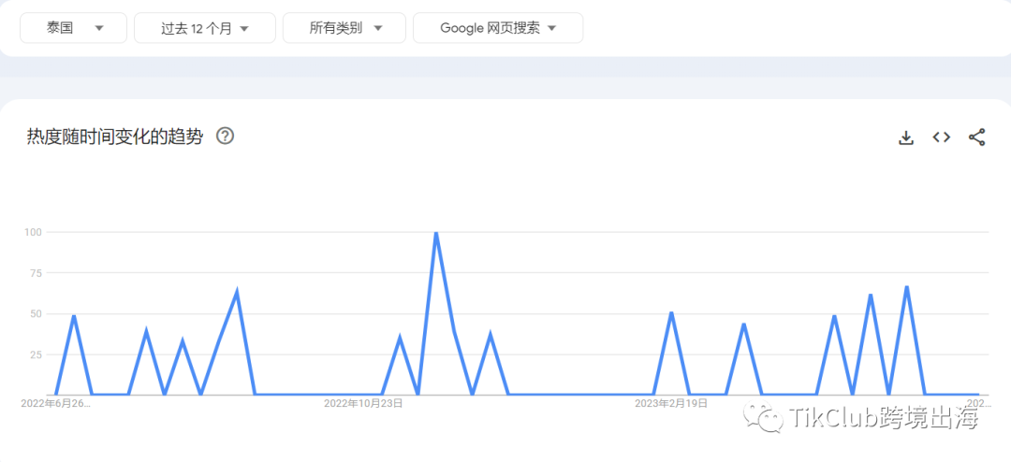The image size is (1011, 462).
Task: Open the 过去 12 个月 time range dropdown
Action: (204, 28)
